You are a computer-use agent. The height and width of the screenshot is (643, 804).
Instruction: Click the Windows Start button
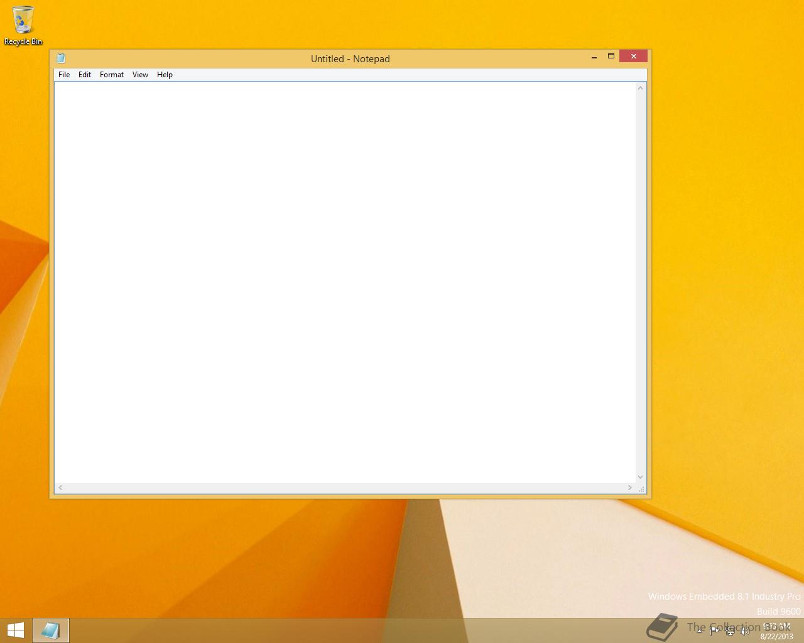point(15,630)
